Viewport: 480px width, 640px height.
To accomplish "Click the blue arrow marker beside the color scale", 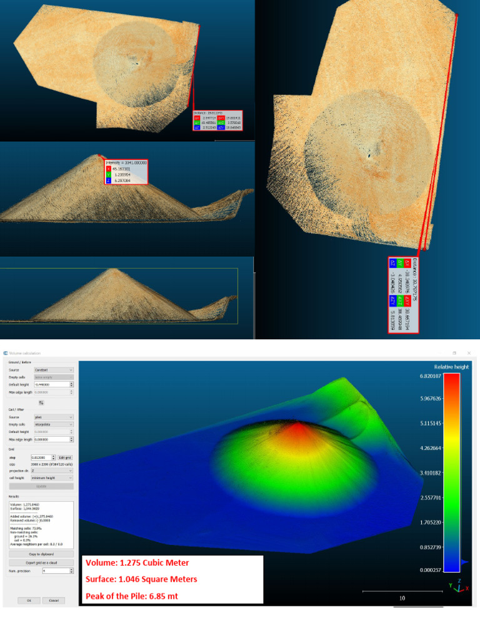I will pos(464,562).
